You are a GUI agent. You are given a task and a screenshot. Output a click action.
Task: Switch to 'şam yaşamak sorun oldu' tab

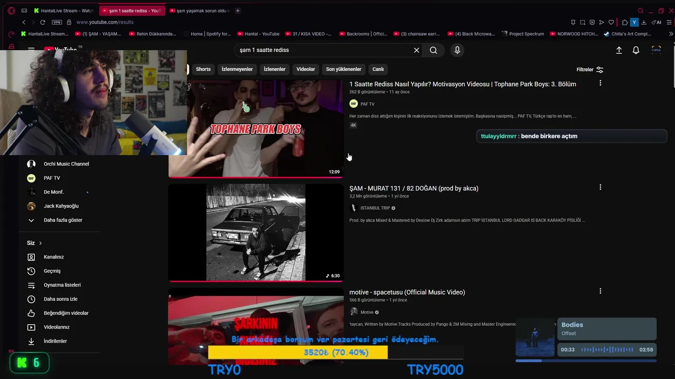coord(198,11)
